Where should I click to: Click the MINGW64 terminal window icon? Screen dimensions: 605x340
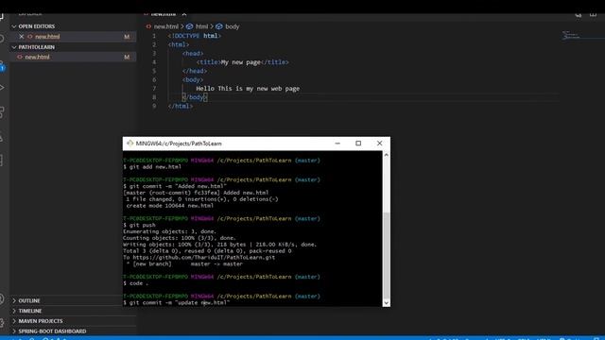[x=130, y=144]
